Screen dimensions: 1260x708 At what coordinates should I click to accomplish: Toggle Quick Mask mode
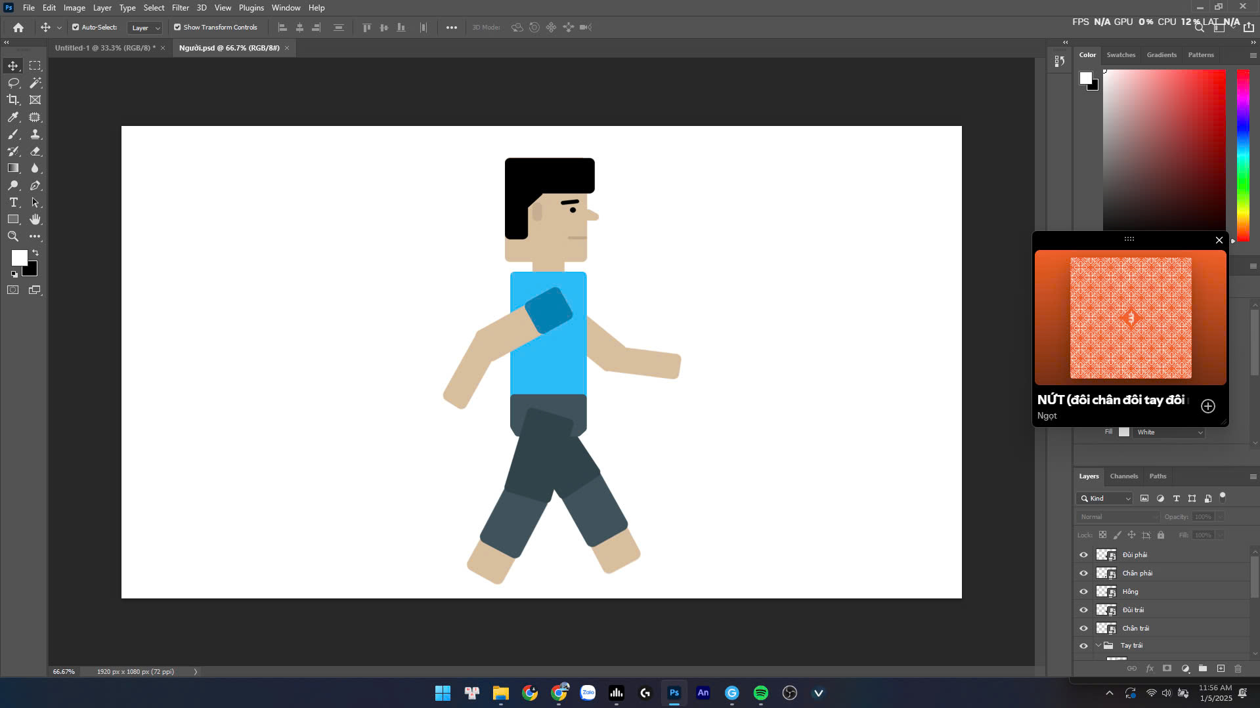13,289
